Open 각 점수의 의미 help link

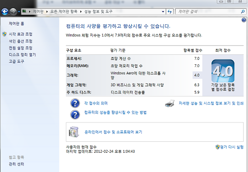click(96, 103)
